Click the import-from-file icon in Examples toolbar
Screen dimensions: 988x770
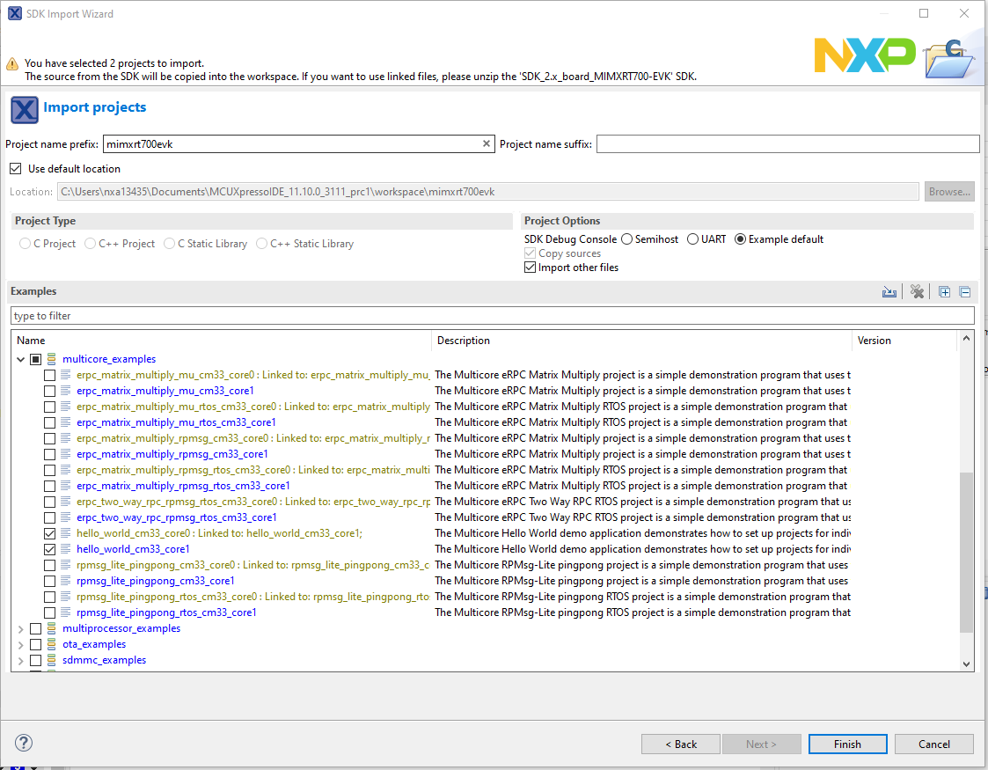(889, 292)
